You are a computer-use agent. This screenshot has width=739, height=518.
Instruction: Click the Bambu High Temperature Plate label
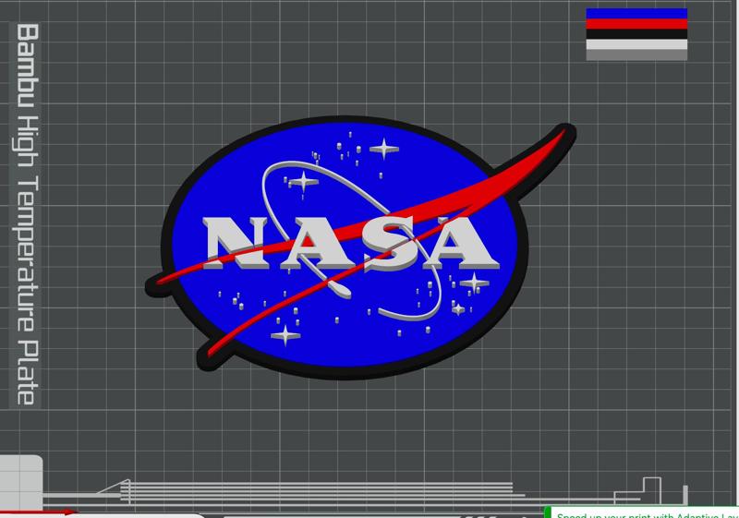point(28,215)
